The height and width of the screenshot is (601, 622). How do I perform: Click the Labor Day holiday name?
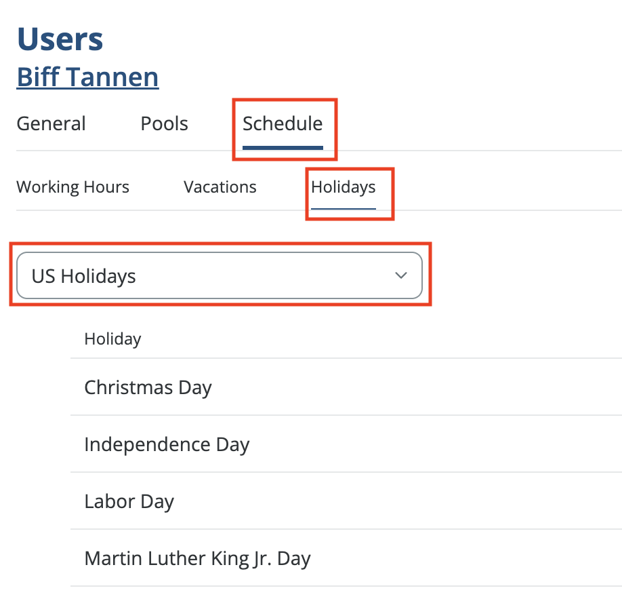pyautogui.click(x=129, y=501)
